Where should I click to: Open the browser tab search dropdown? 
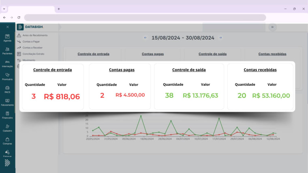click(x=4, y=9)
